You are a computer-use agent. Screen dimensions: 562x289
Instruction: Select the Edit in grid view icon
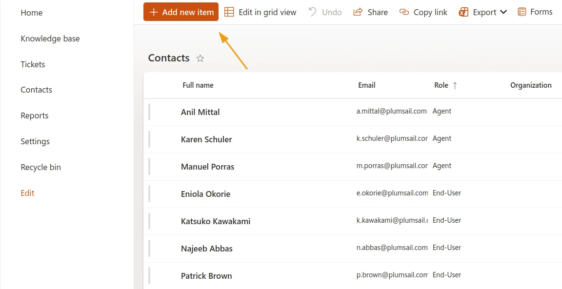228,12
